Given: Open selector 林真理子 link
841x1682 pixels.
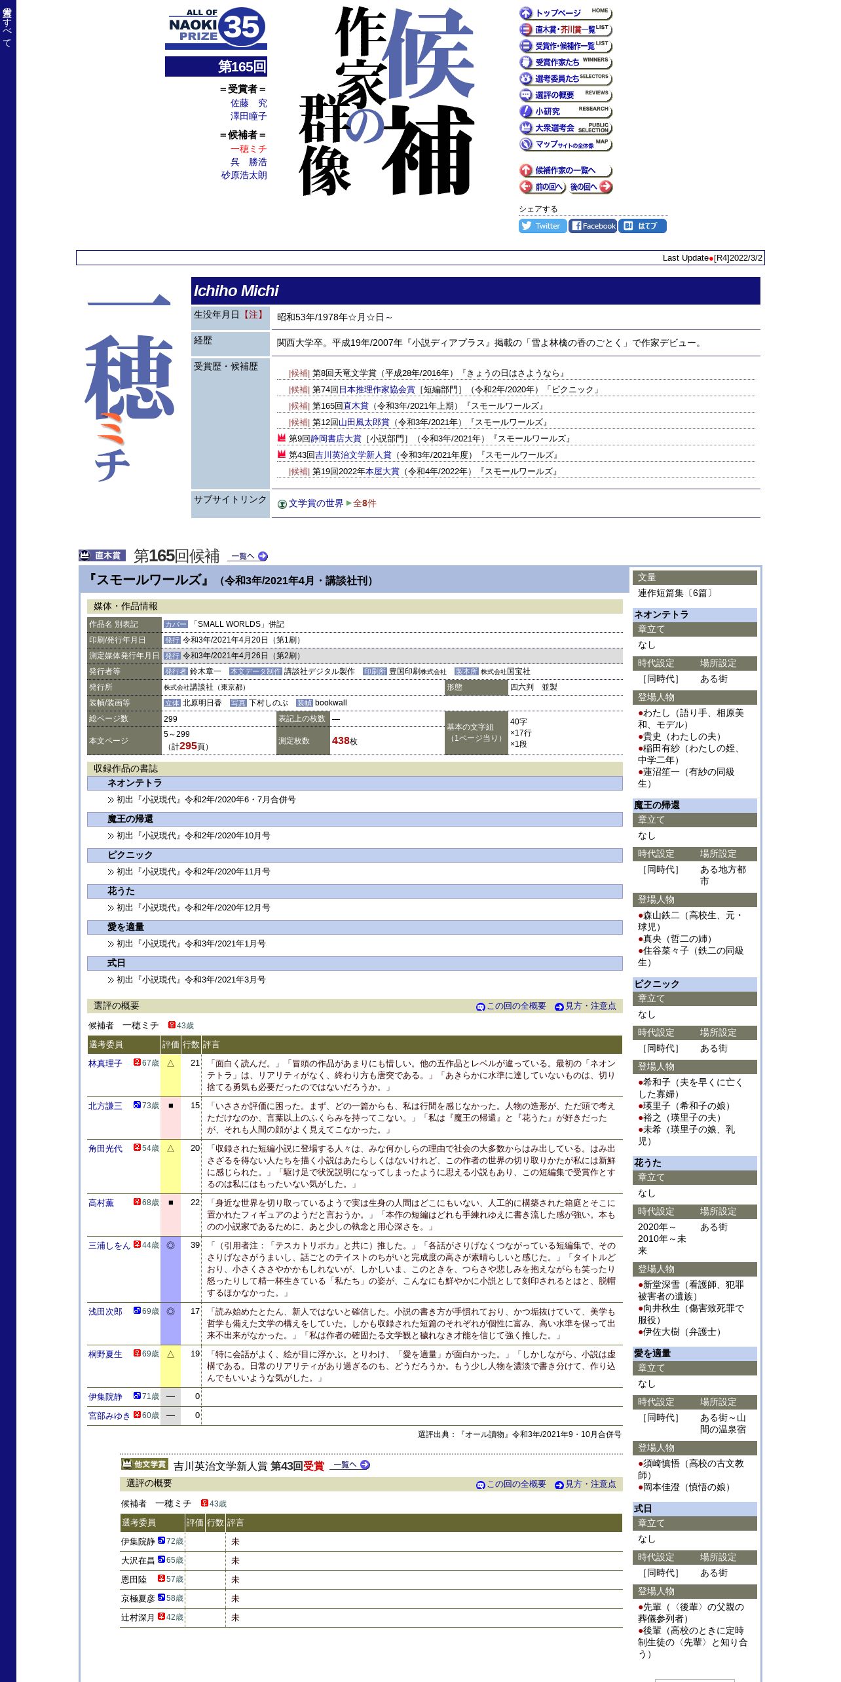Looking at the screenshot, I should [105, 1064].
